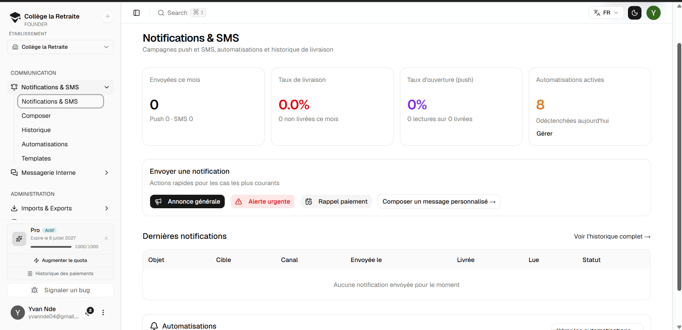Expand the Imports & Exports section
This screenshot has height=330, width=682.
[x=60, y=208]
